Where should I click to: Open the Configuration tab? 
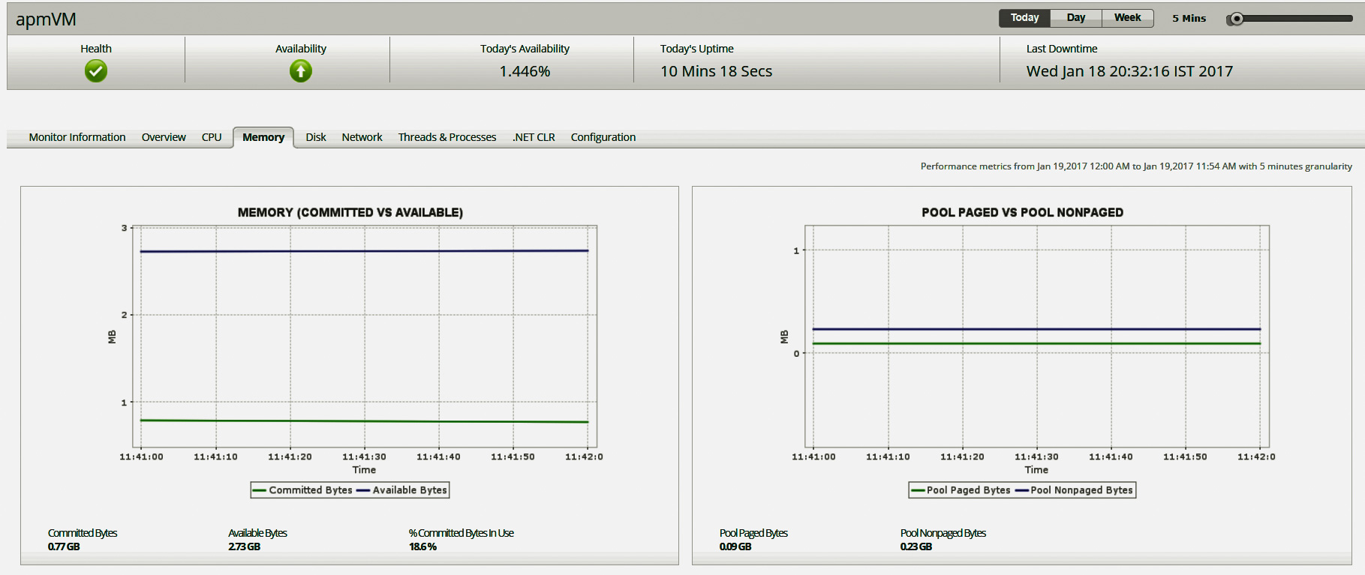pos(603,137)
